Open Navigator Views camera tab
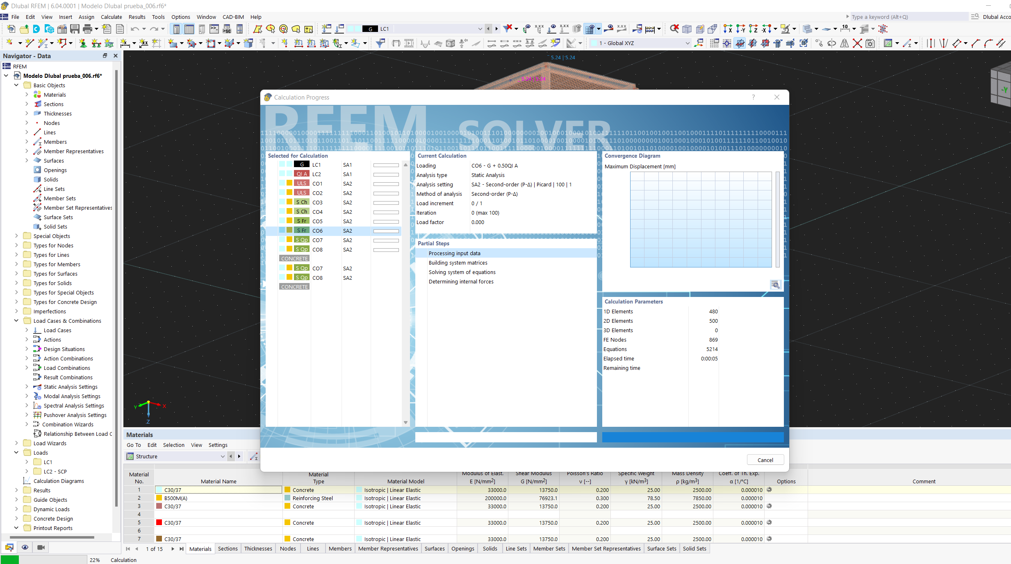Viewport: 1011px width, 564px height. point(41,548)
